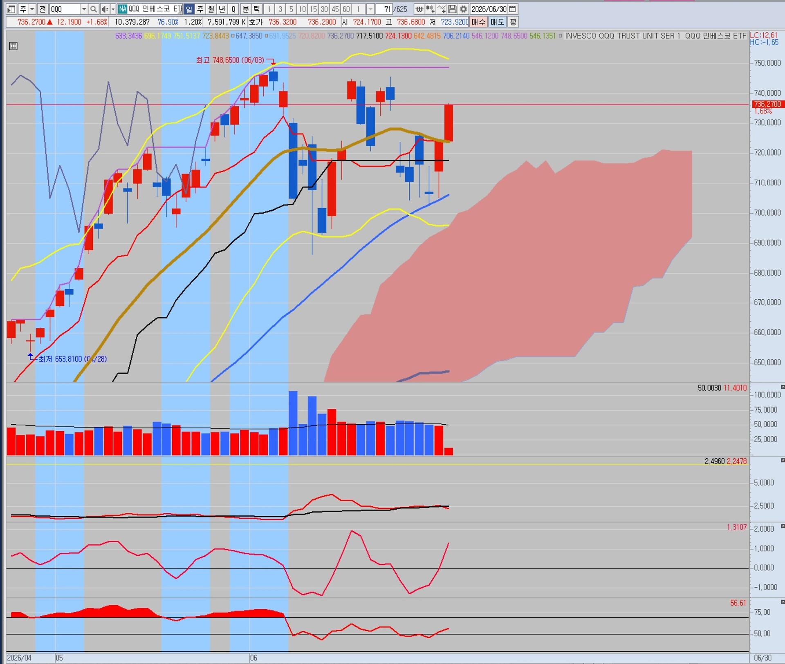This screenshot has width=785, height=664.
Task: Click the 매도 (sell) button
Action: pyautogui.click(x=497, y=22)
